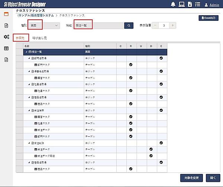Click the table icon beside 受注データ明細
The height and width of the screenshot is (187, 223).
click(x=36, y=156)
